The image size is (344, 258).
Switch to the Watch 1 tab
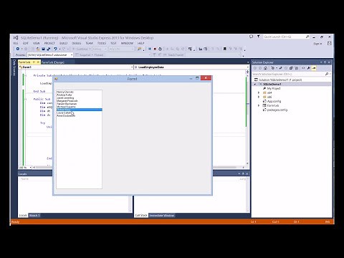click(34, 216)
